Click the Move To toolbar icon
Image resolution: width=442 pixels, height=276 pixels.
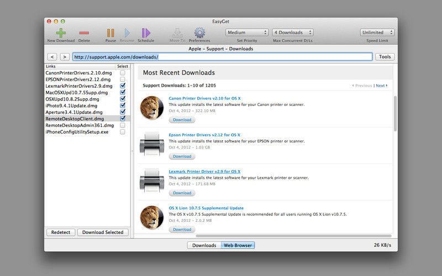pos(177,33)
